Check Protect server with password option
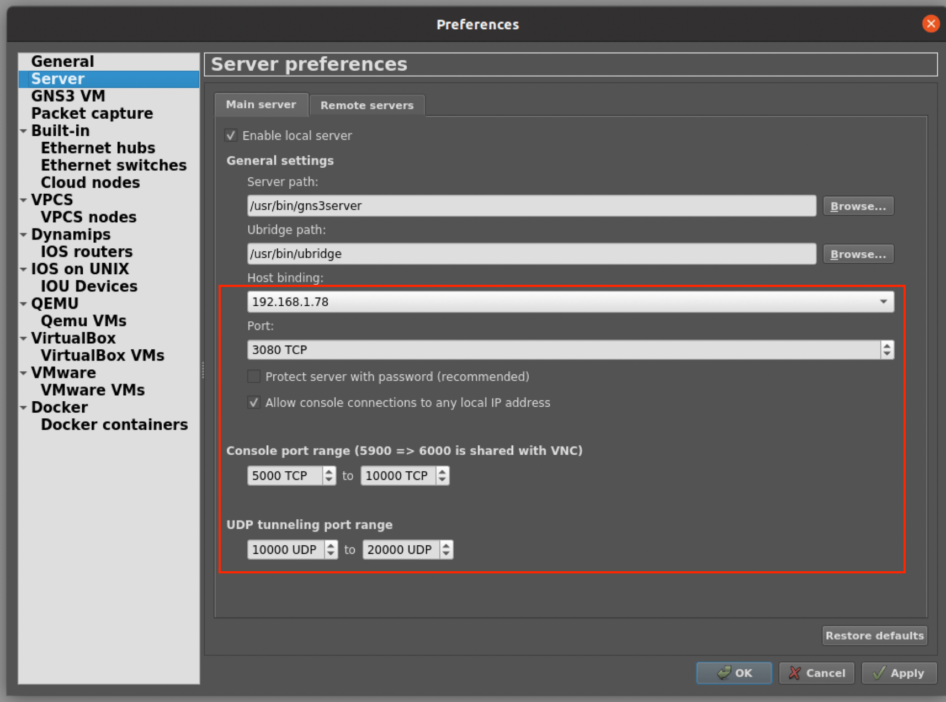946x702 pixels. 254,376
